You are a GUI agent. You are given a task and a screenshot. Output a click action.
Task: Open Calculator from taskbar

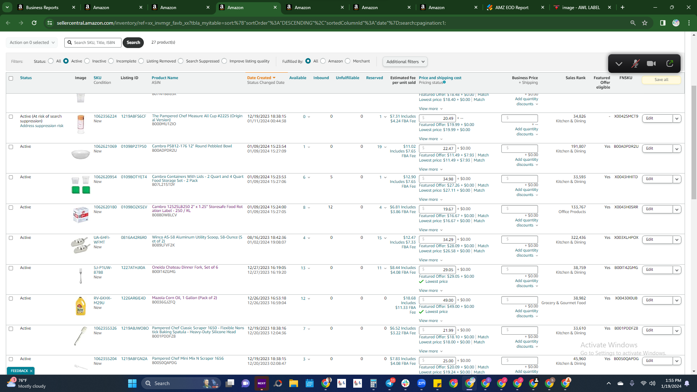tap(373, 383)
